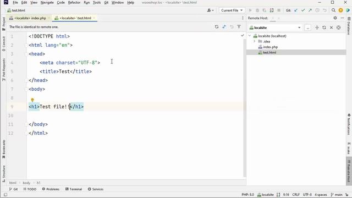
Task: Hide the Remote Host panel
Action: [x=342, y=18]
